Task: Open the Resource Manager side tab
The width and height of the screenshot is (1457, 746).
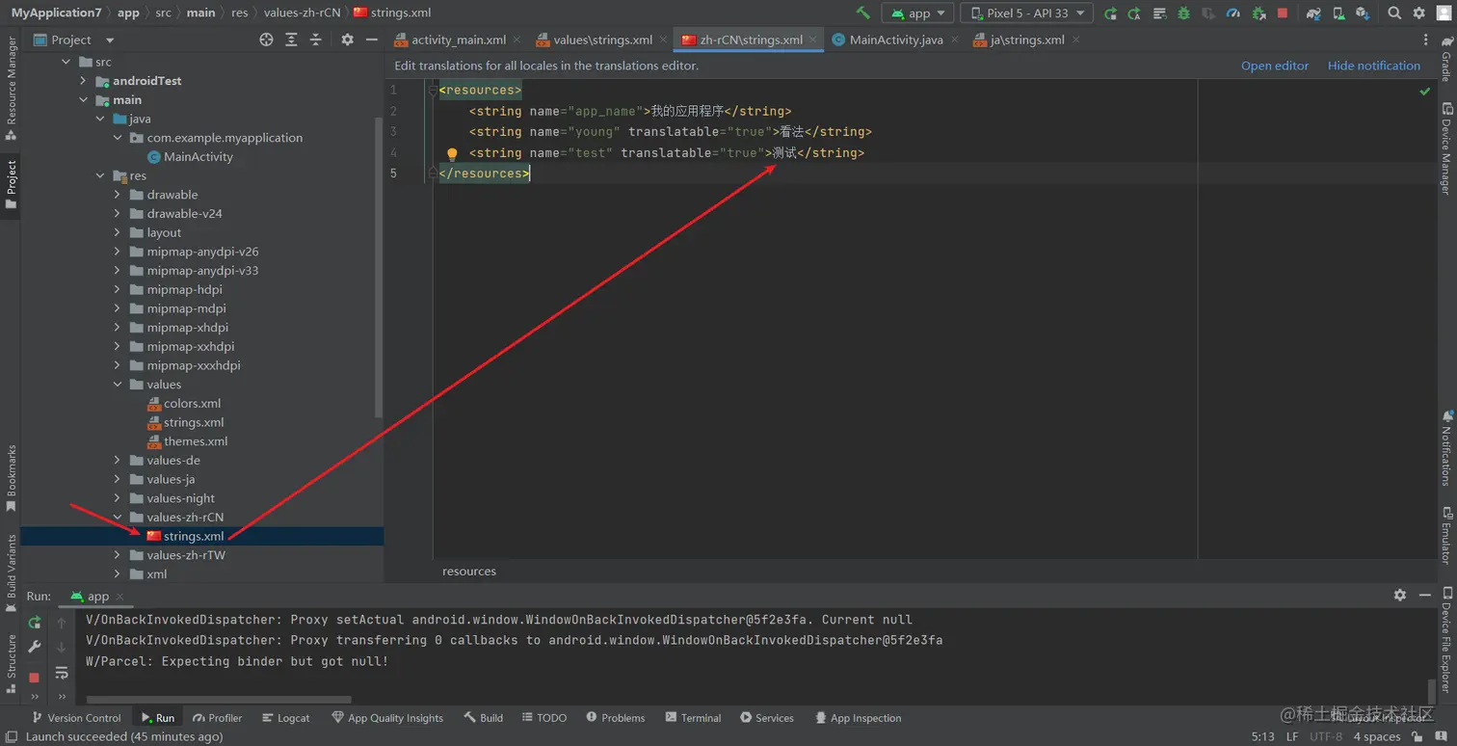Action: coord(11,87)
